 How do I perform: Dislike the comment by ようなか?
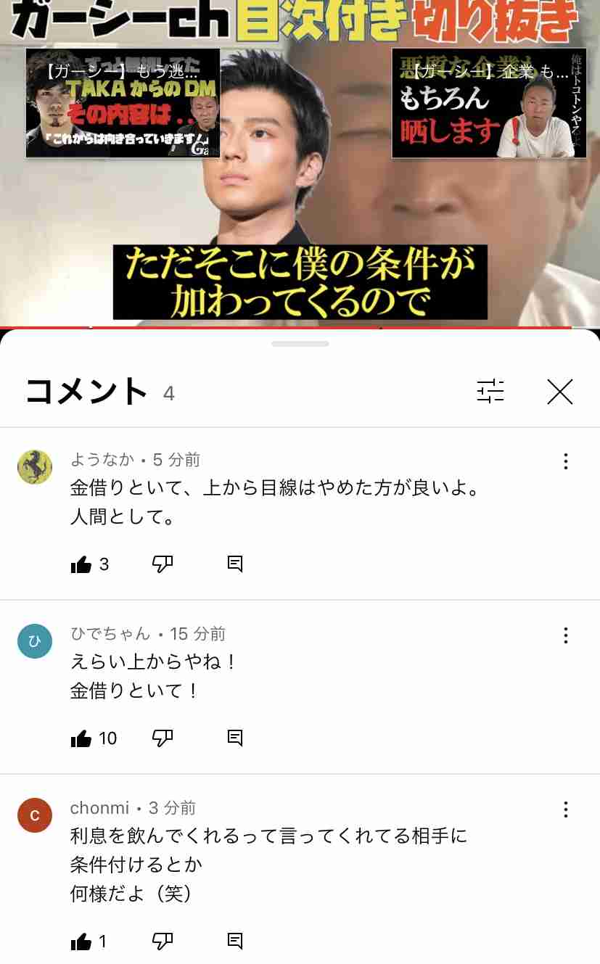tap(163, 564)
